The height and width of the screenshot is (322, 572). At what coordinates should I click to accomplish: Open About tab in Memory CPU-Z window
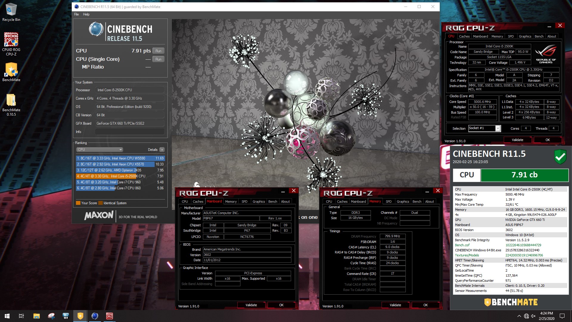pyautogui.click(x=429, y=202)
